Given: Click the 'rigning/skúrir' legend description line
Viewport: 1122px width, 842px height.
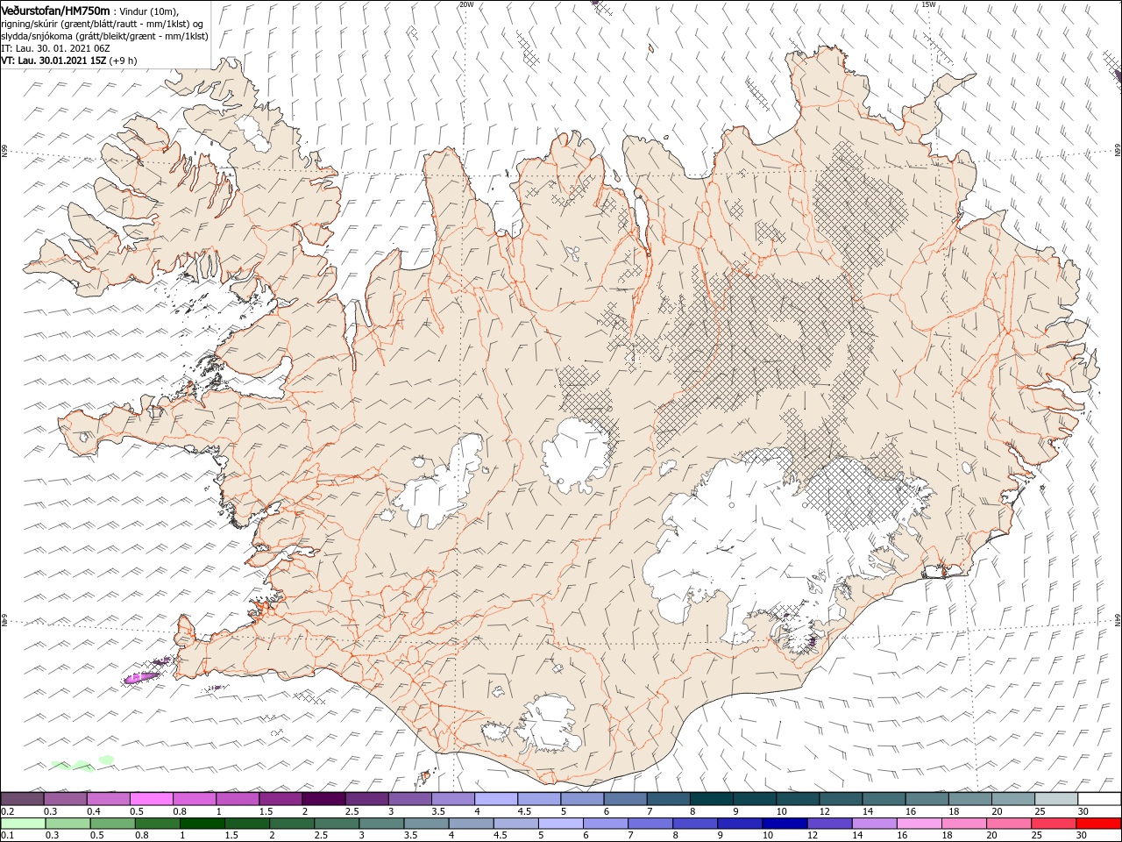Looking at the screenshot, I should point(102,24).
